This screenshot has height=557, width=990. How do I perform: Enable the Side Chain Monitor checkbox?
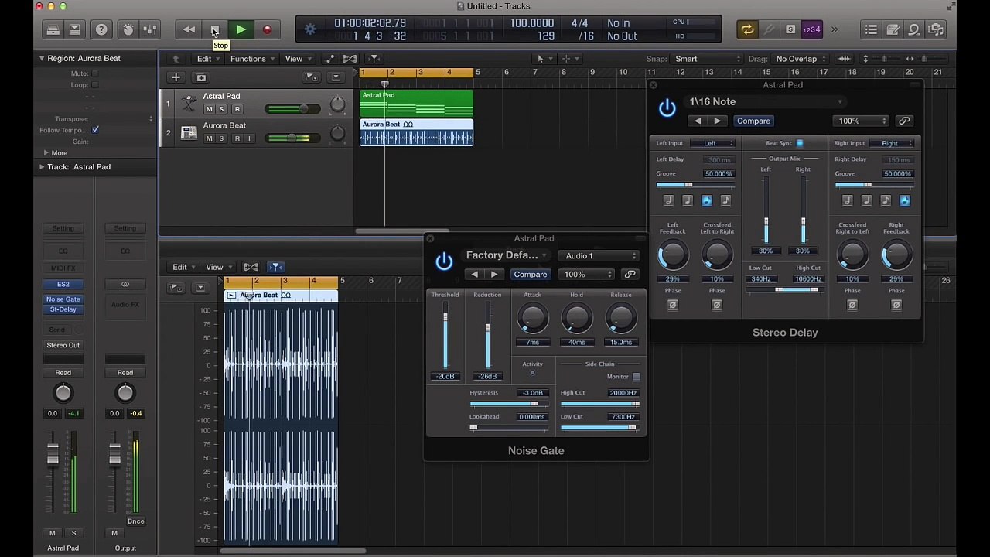click(x=636, y=377)
